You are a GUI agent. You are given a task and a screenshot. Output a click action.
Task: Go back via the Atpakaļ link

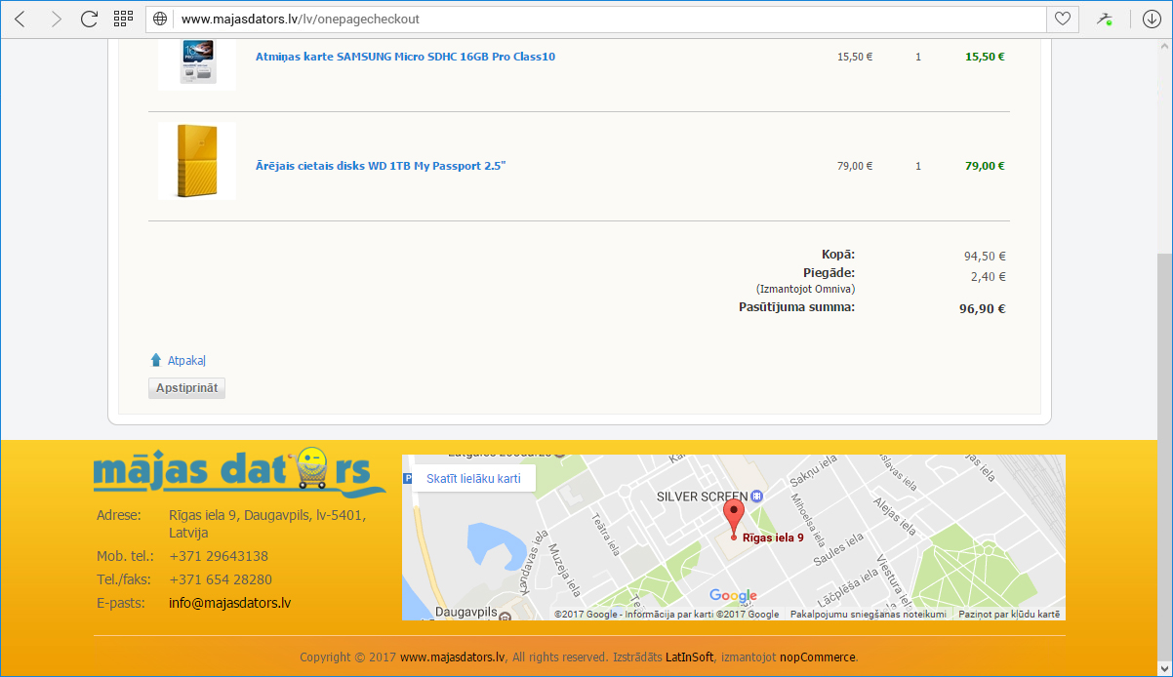click(x=186, y=360)
